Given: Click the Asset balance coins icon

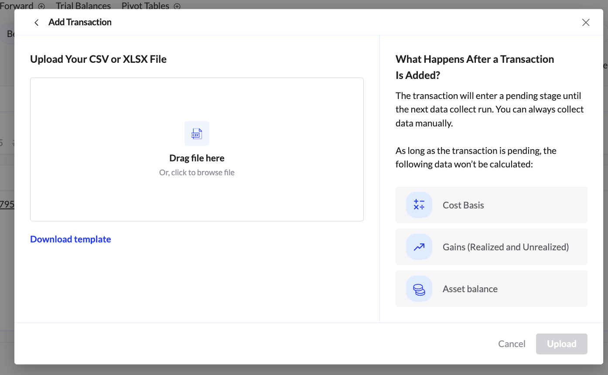Looking at the screenshot, I should coord(419,289).
